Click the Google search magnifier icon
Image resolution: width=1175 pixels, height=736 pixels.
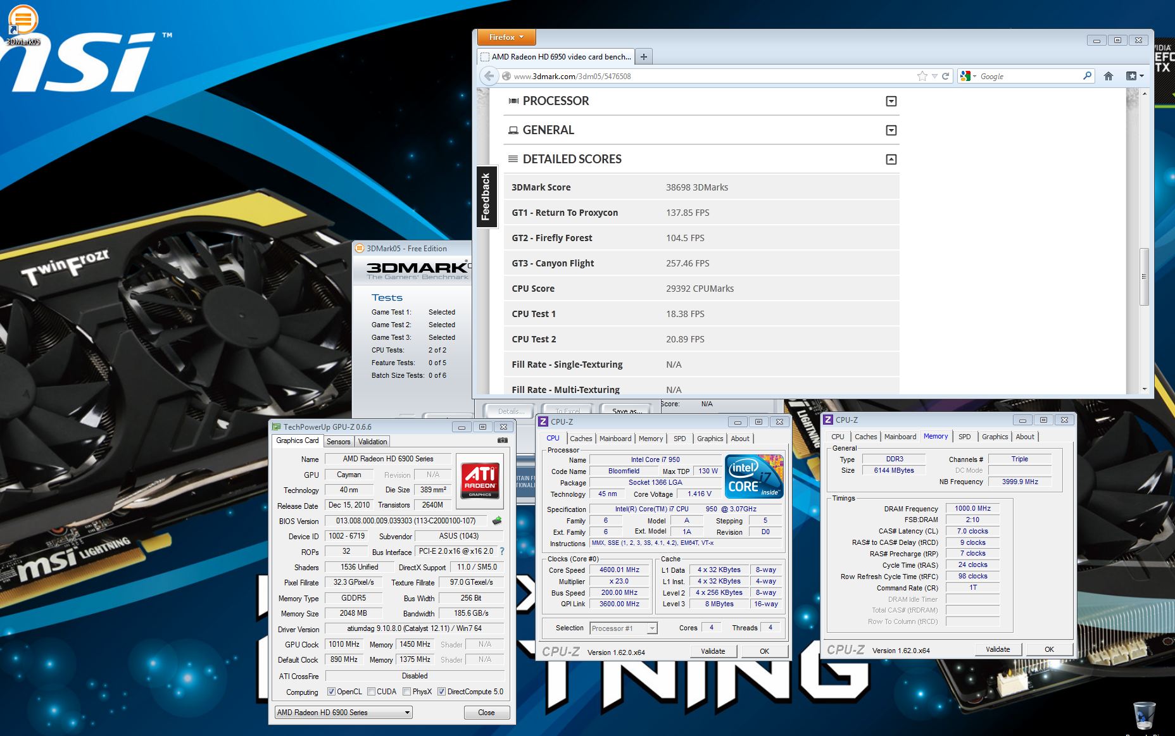(1087, 76)
